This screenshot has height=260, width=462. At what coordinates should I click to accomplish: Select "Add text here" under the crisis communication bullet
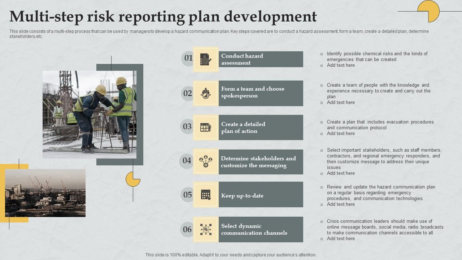point(341,239)
